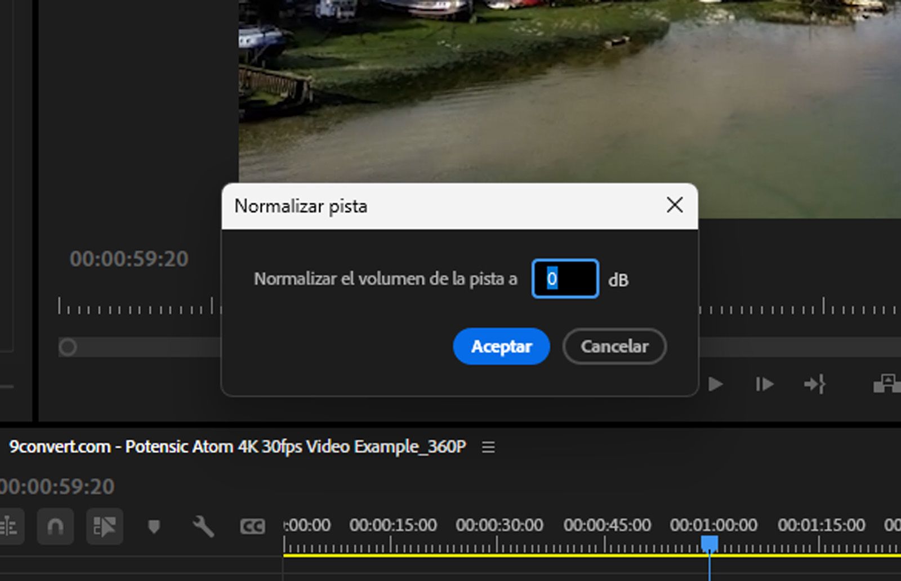Open the sequence settings icon at timeline left
This screenshot has height=581, width=901.
(8, 526)
